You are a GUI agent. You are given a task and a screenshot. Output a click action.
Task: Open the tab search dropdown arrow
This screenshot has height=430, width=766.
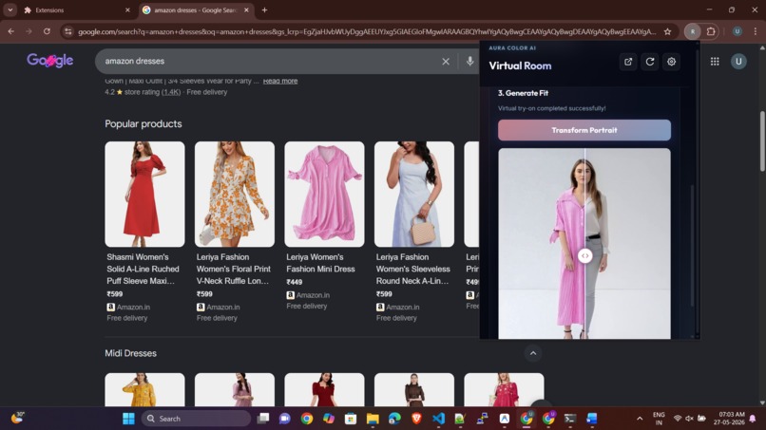click(x=10, y=9)
